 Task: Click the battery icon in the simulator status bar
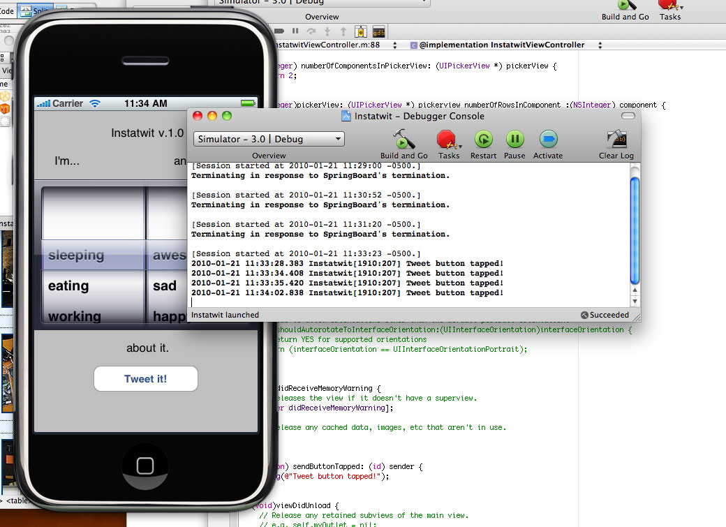point(248,103)
